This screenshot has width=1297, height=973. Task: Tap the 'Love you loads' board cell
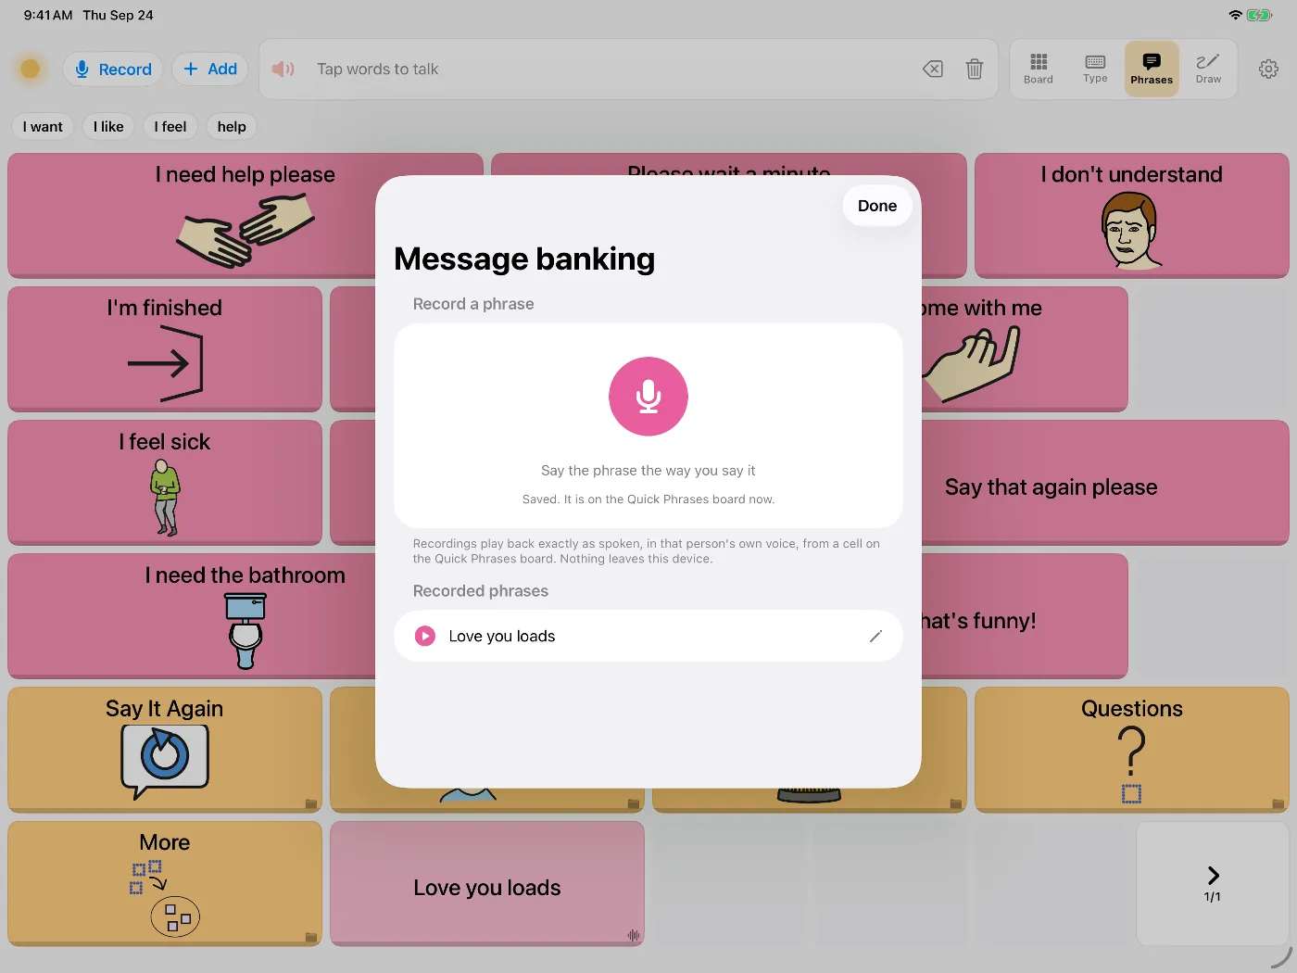coord(487,884)
